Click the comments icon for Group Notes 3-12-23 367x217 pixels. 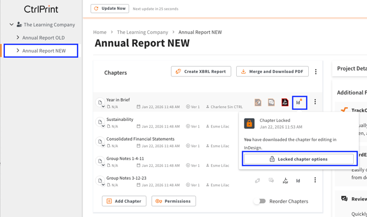click(x=271, y=180)
